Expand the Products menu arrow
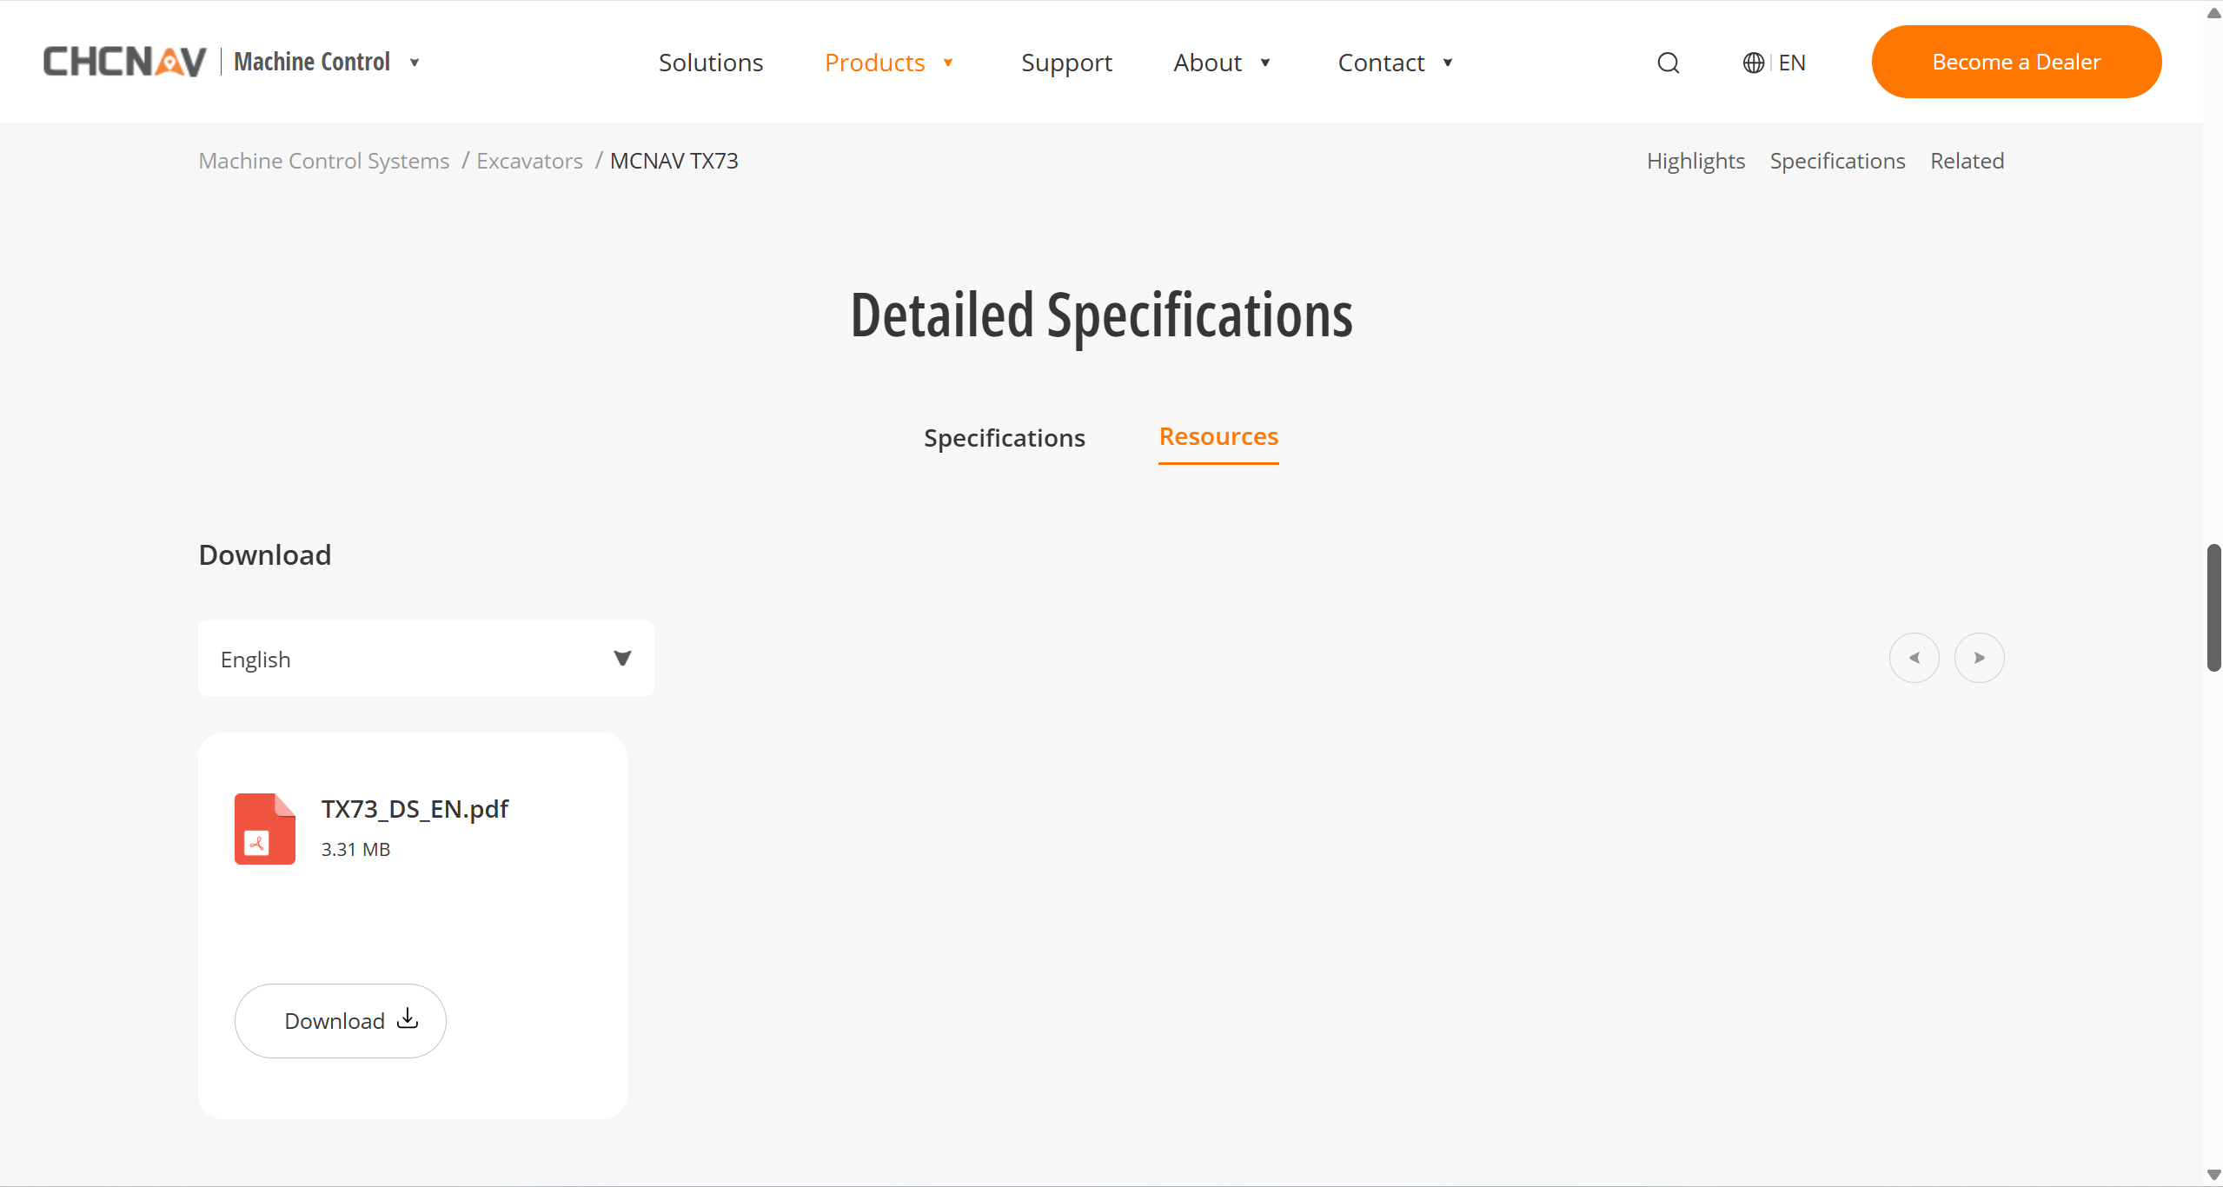The image size is (2223, 1187). point(948,63)
